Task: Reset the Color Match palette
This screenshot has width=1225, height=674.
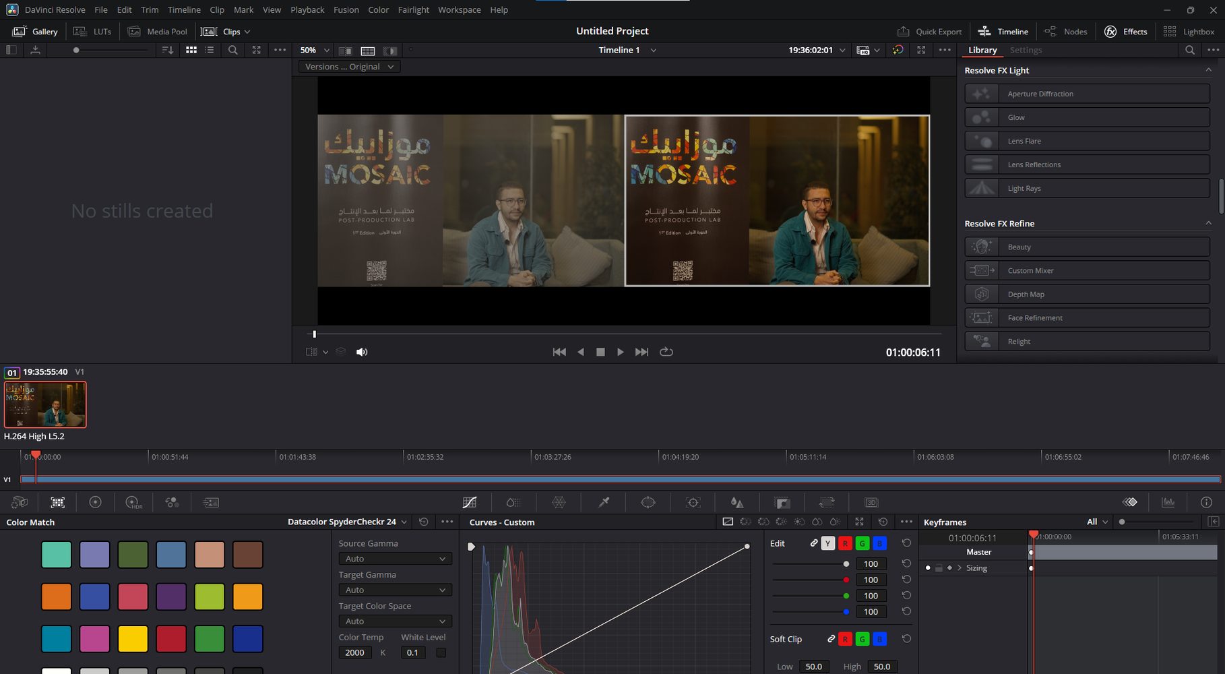Action: point(423,522)
